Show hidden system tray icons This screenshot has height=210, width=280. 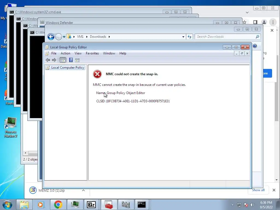(x=232, y=205)
